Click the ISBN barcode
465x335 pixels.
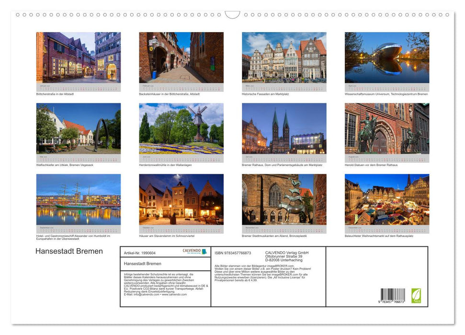(x=394, y=296)
